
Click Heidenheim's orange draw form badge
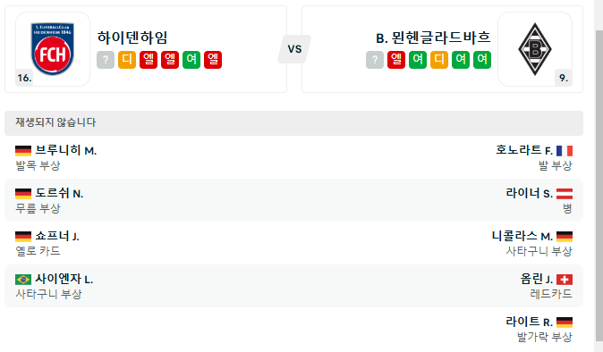(127, 60)
